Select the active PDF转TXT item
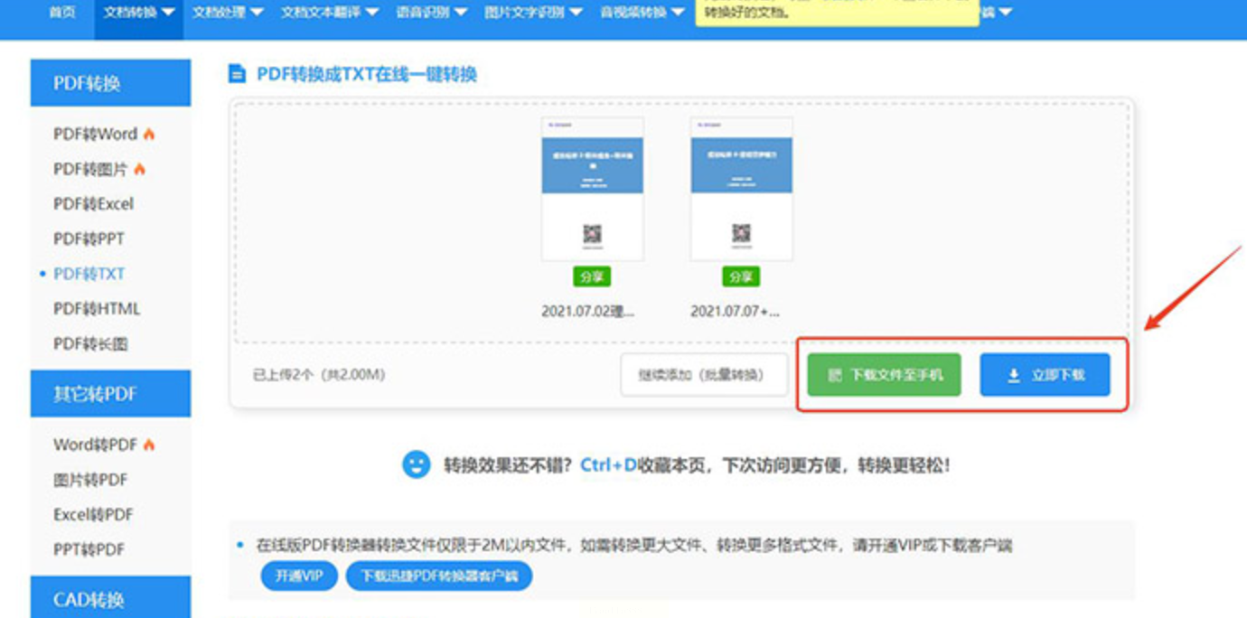The height and width of the screenshot is (618, 1247). point(89,274)
